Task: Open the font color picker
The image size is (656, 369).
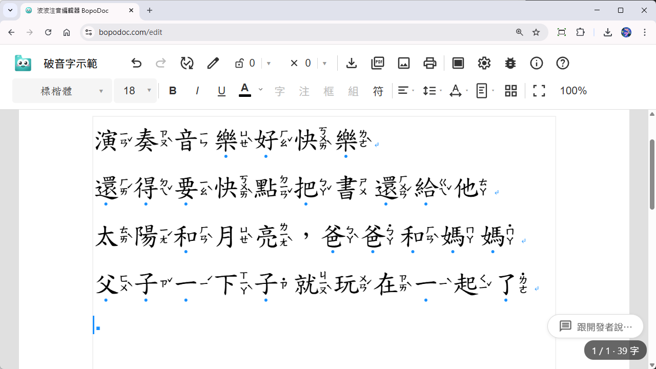Action: (245, 91)
